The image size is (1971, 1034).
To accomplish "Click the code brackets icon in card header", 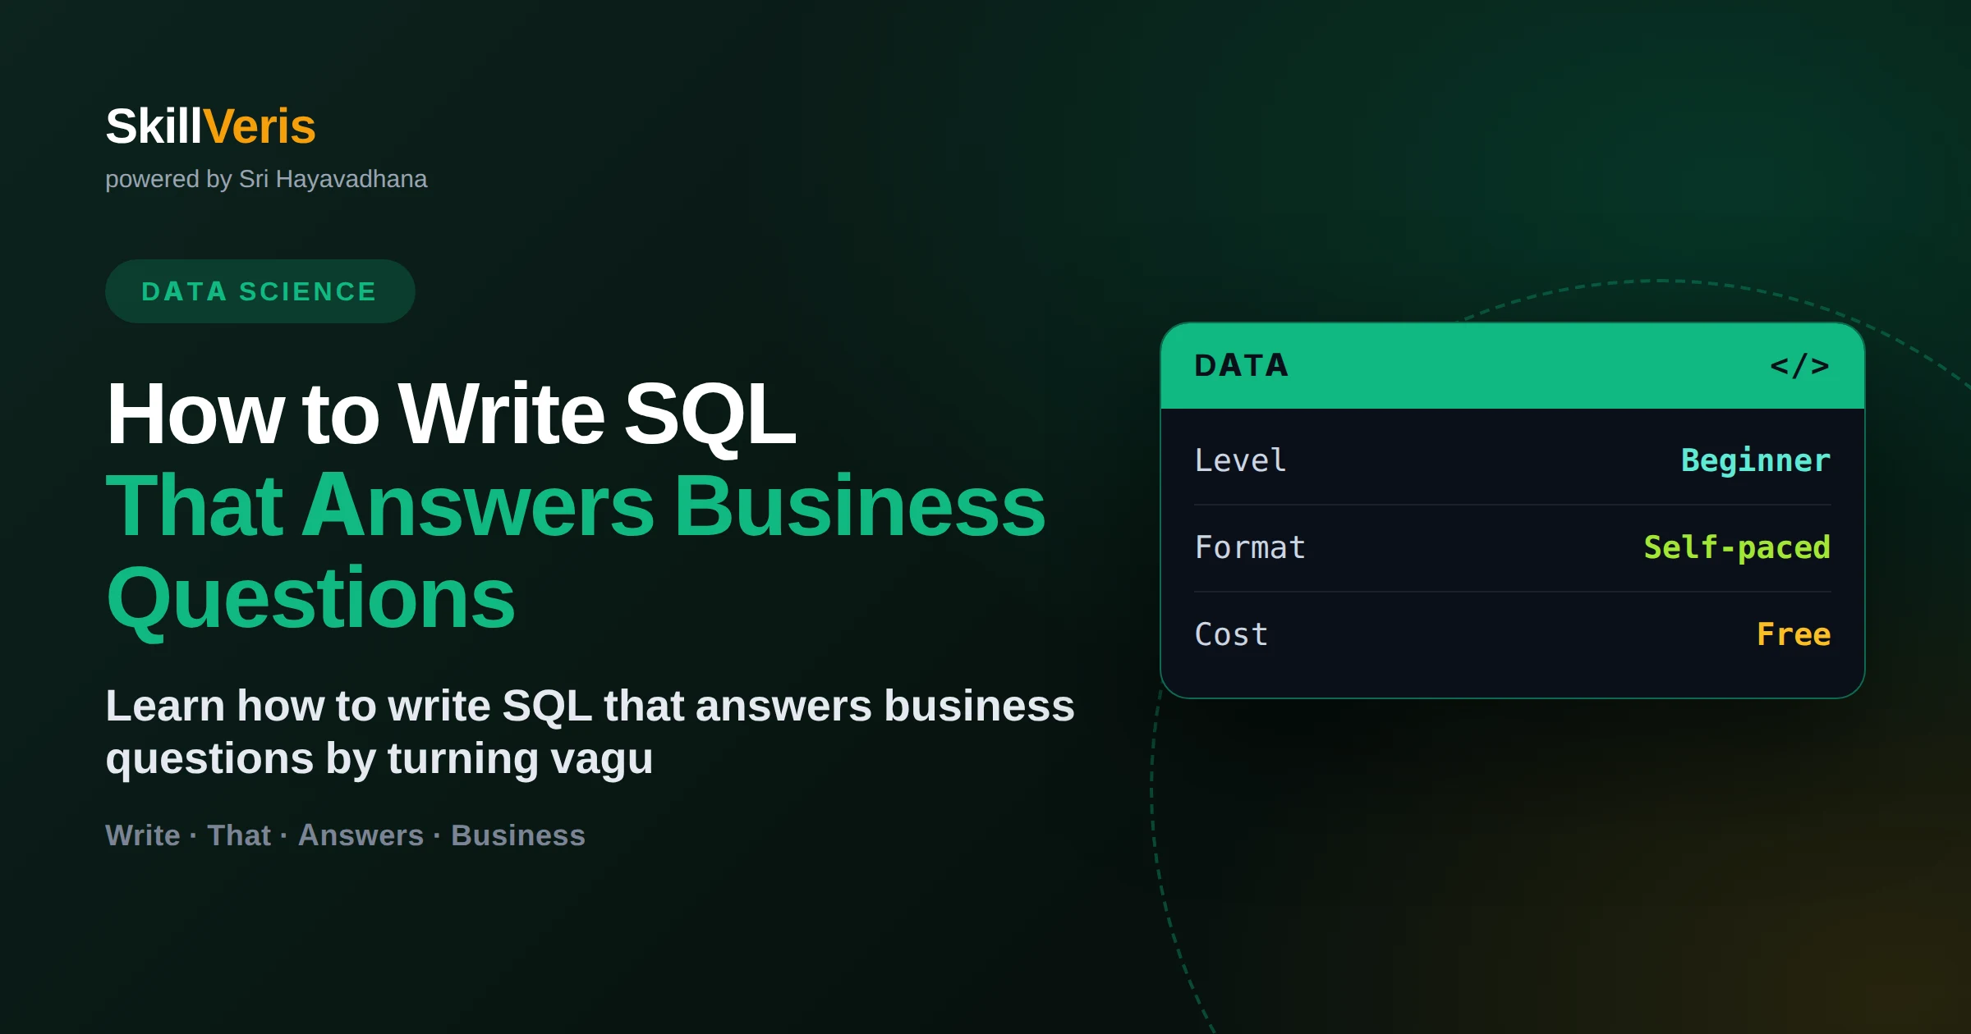I will pos(1799,365).
